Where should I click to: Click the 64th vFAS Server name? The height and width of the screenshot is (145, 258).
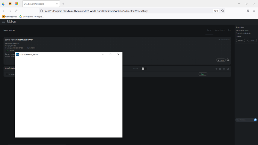tap(25, 40)
